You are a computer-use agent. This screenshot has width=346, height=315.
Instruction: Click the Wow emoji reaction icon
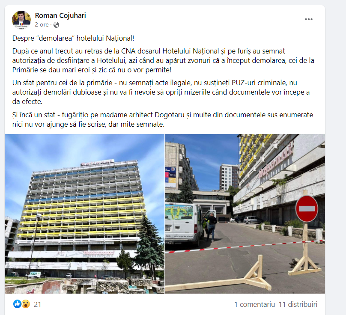point(26,304)
